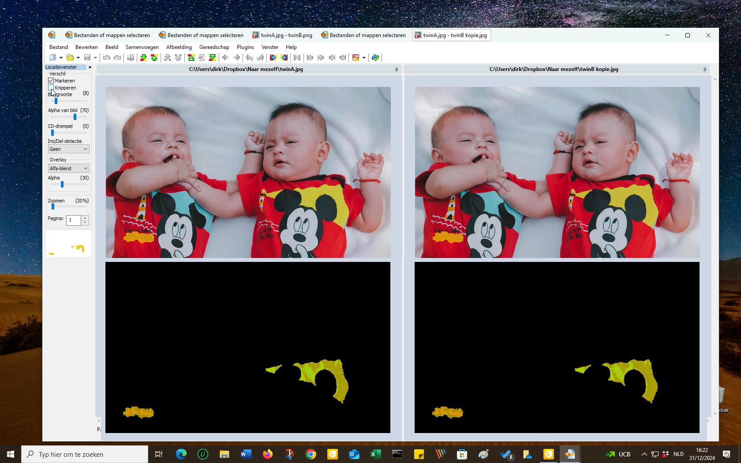The width and height of the screenshot is (741, 463).
Task: Open Word from the taskbar
Action: [246, 454]
